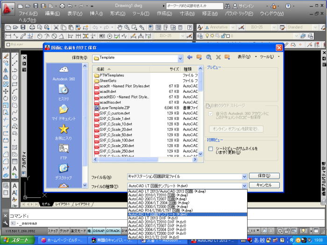The height and width of the screenshot is (245, 327).
Task: Click the binoculars search icon in title bar
Action: click(227, 6)
